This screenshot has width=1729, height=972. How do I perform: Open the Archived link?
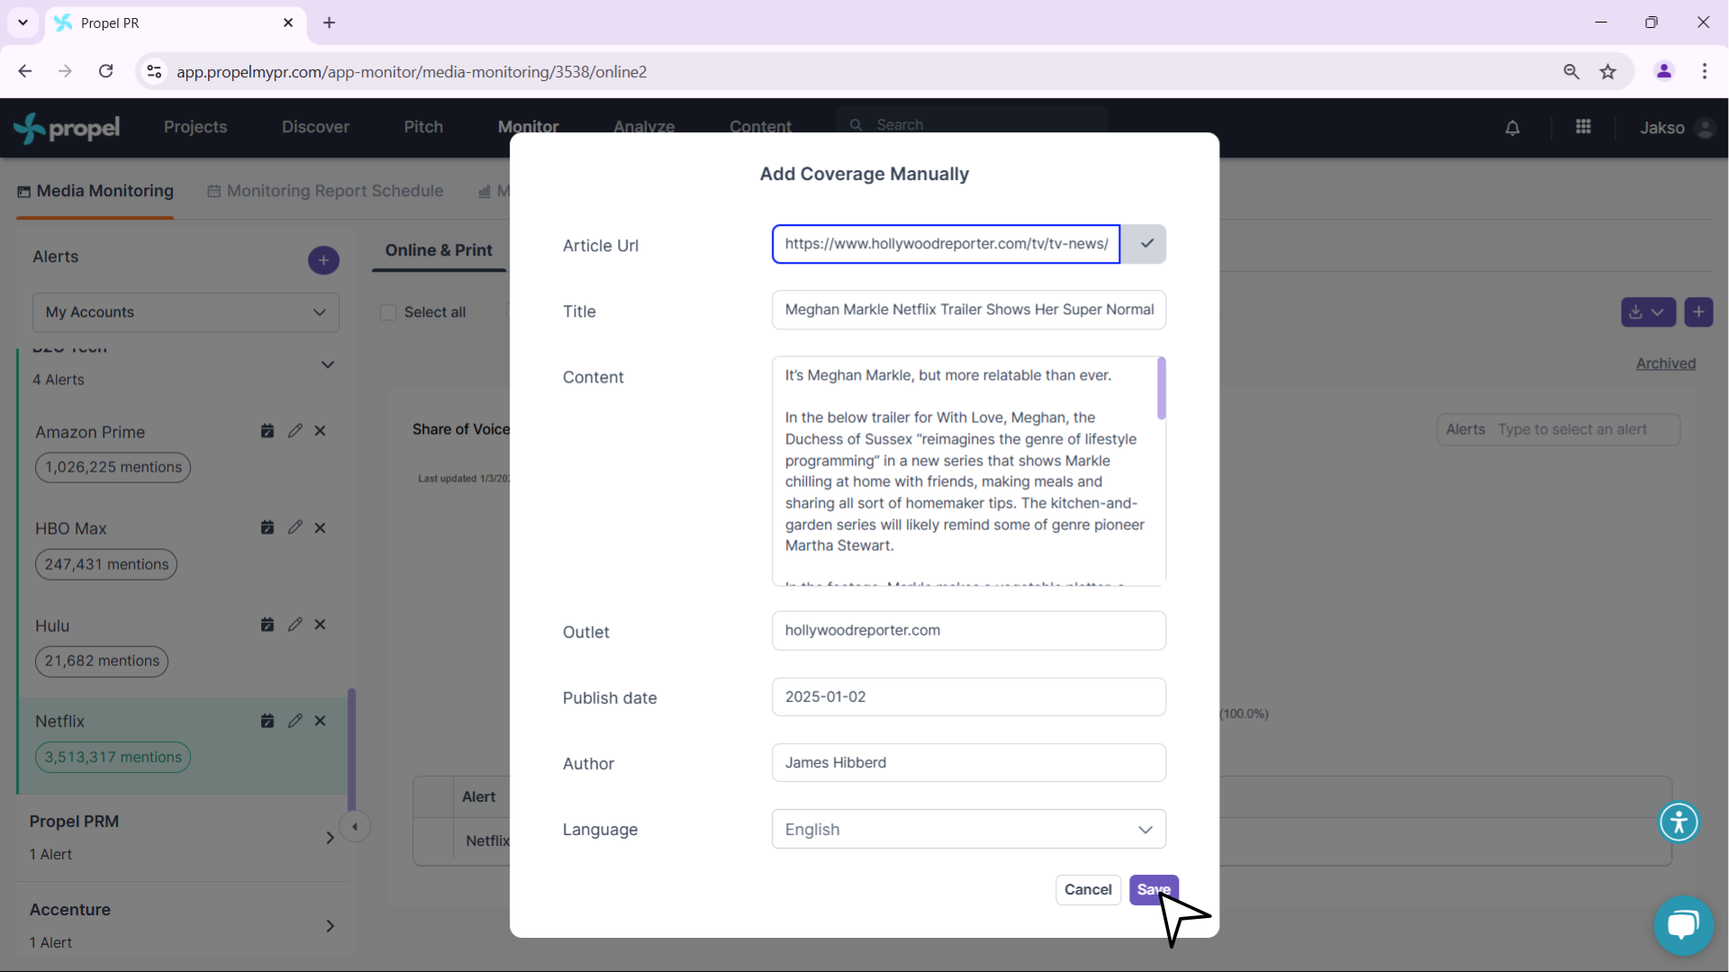1666,364
